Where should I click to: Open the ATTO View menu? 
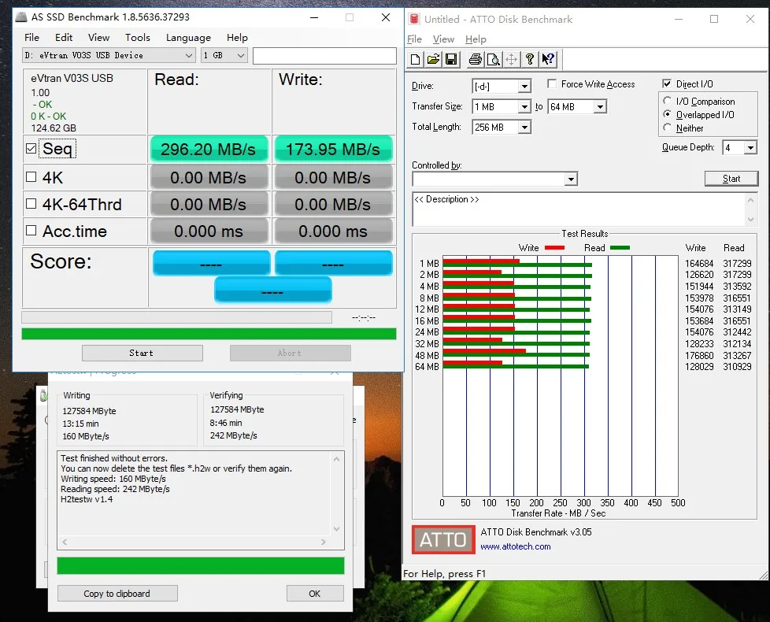click(x=443, y=39)
